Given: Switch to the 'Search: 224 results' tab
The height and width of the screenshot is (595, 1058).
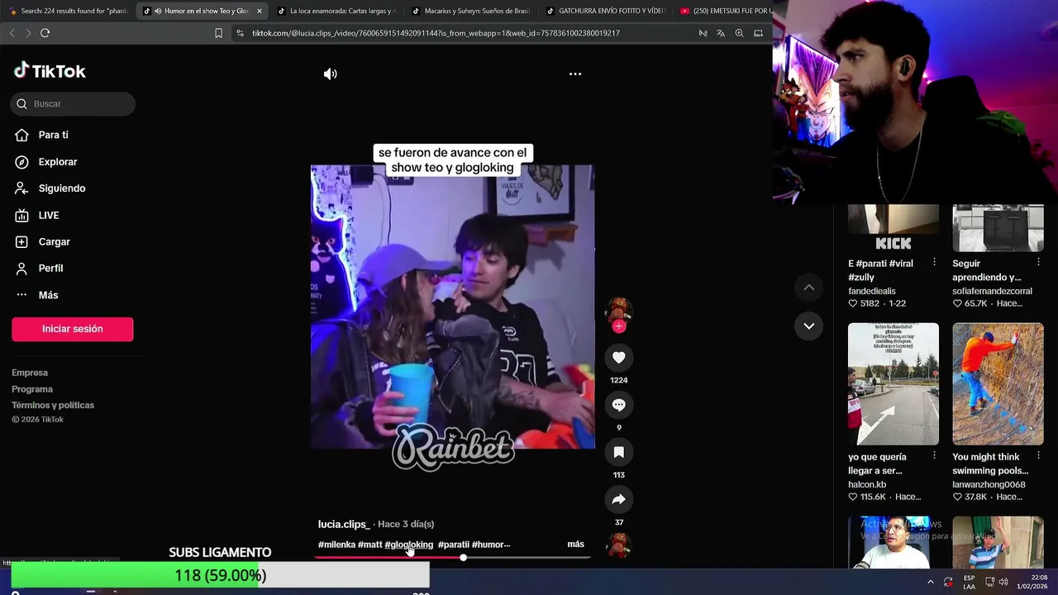Looking at the screenshot, I should [68, 11].
